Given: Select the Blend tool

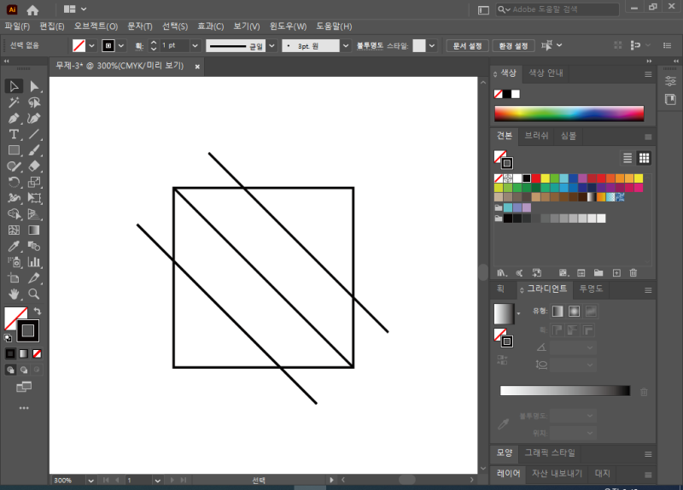Looking at the screenshot, I should 34,246.
